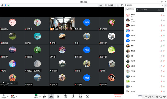Viewport: 167px width, 99px height.
Task: Click the red leave meeting button
Action: tap(118, 96)
